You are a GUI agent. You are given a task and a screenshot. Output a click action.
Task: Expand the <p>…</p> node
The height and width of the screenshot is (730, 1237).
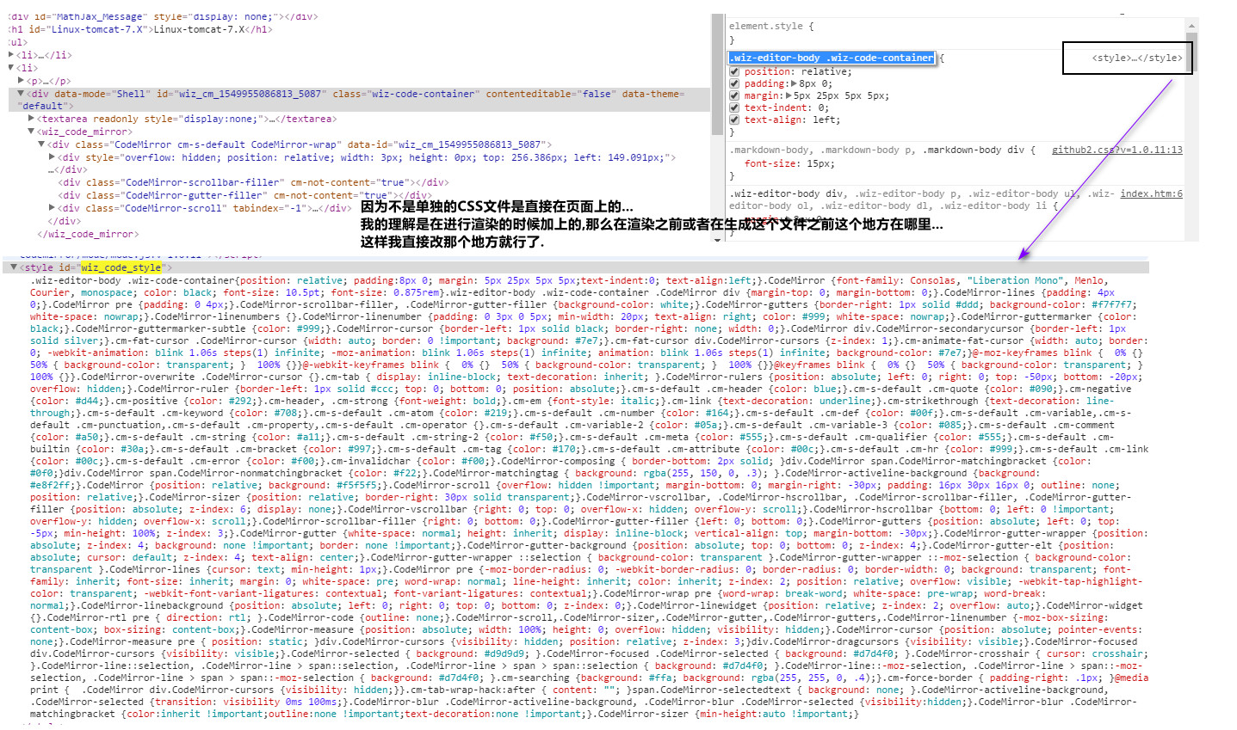point(22,81)
